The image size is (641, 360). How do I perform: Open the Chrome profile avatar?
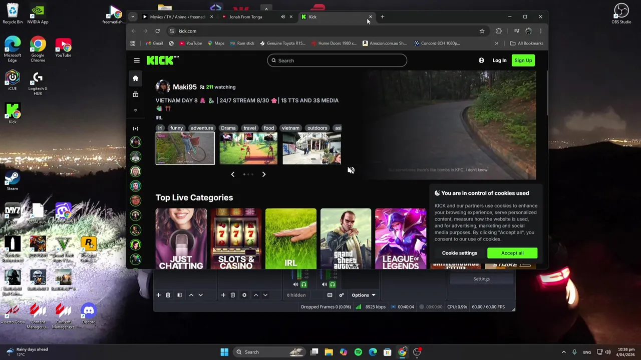pos(529,31)
